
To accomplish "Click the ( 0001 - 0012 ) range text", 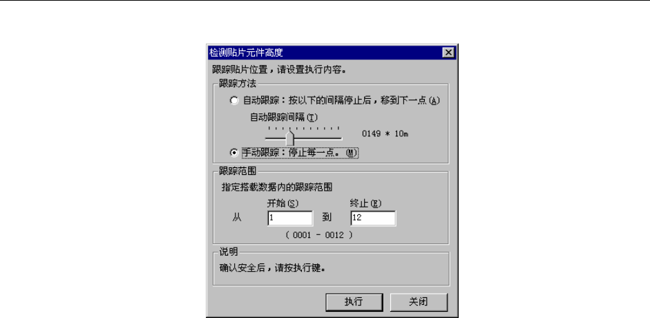I will pyautogui.click(x=320, y=235).
